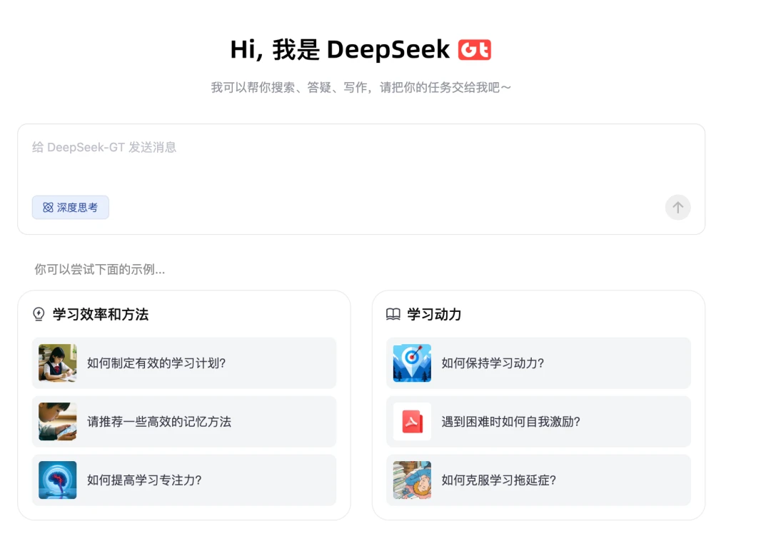Click the 你可以尝试下面的示例... text
The width and height of the screenshot is (771, 536).
tap(100, 270)
